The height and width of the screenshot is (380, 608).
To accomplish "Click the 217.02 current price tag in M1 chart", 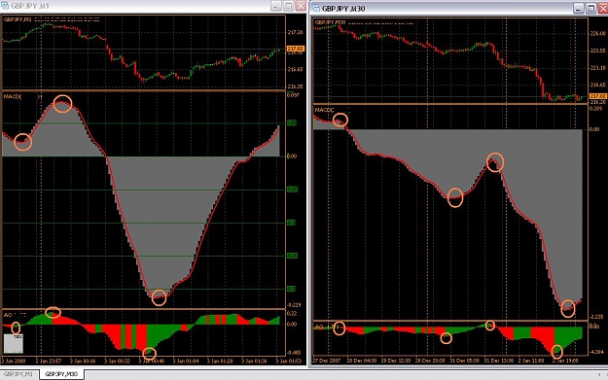I will click(296, 49).
